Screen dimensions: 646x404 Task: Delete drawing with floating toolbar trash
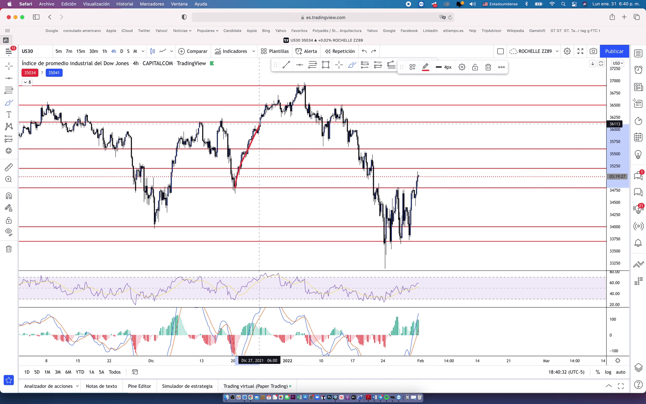pyautogui.click(x=488, y=67)
